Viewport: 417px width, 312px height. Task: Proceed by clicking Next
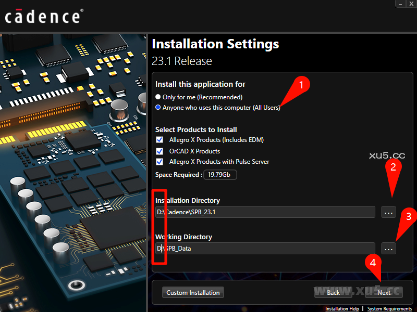coord(384,292)
